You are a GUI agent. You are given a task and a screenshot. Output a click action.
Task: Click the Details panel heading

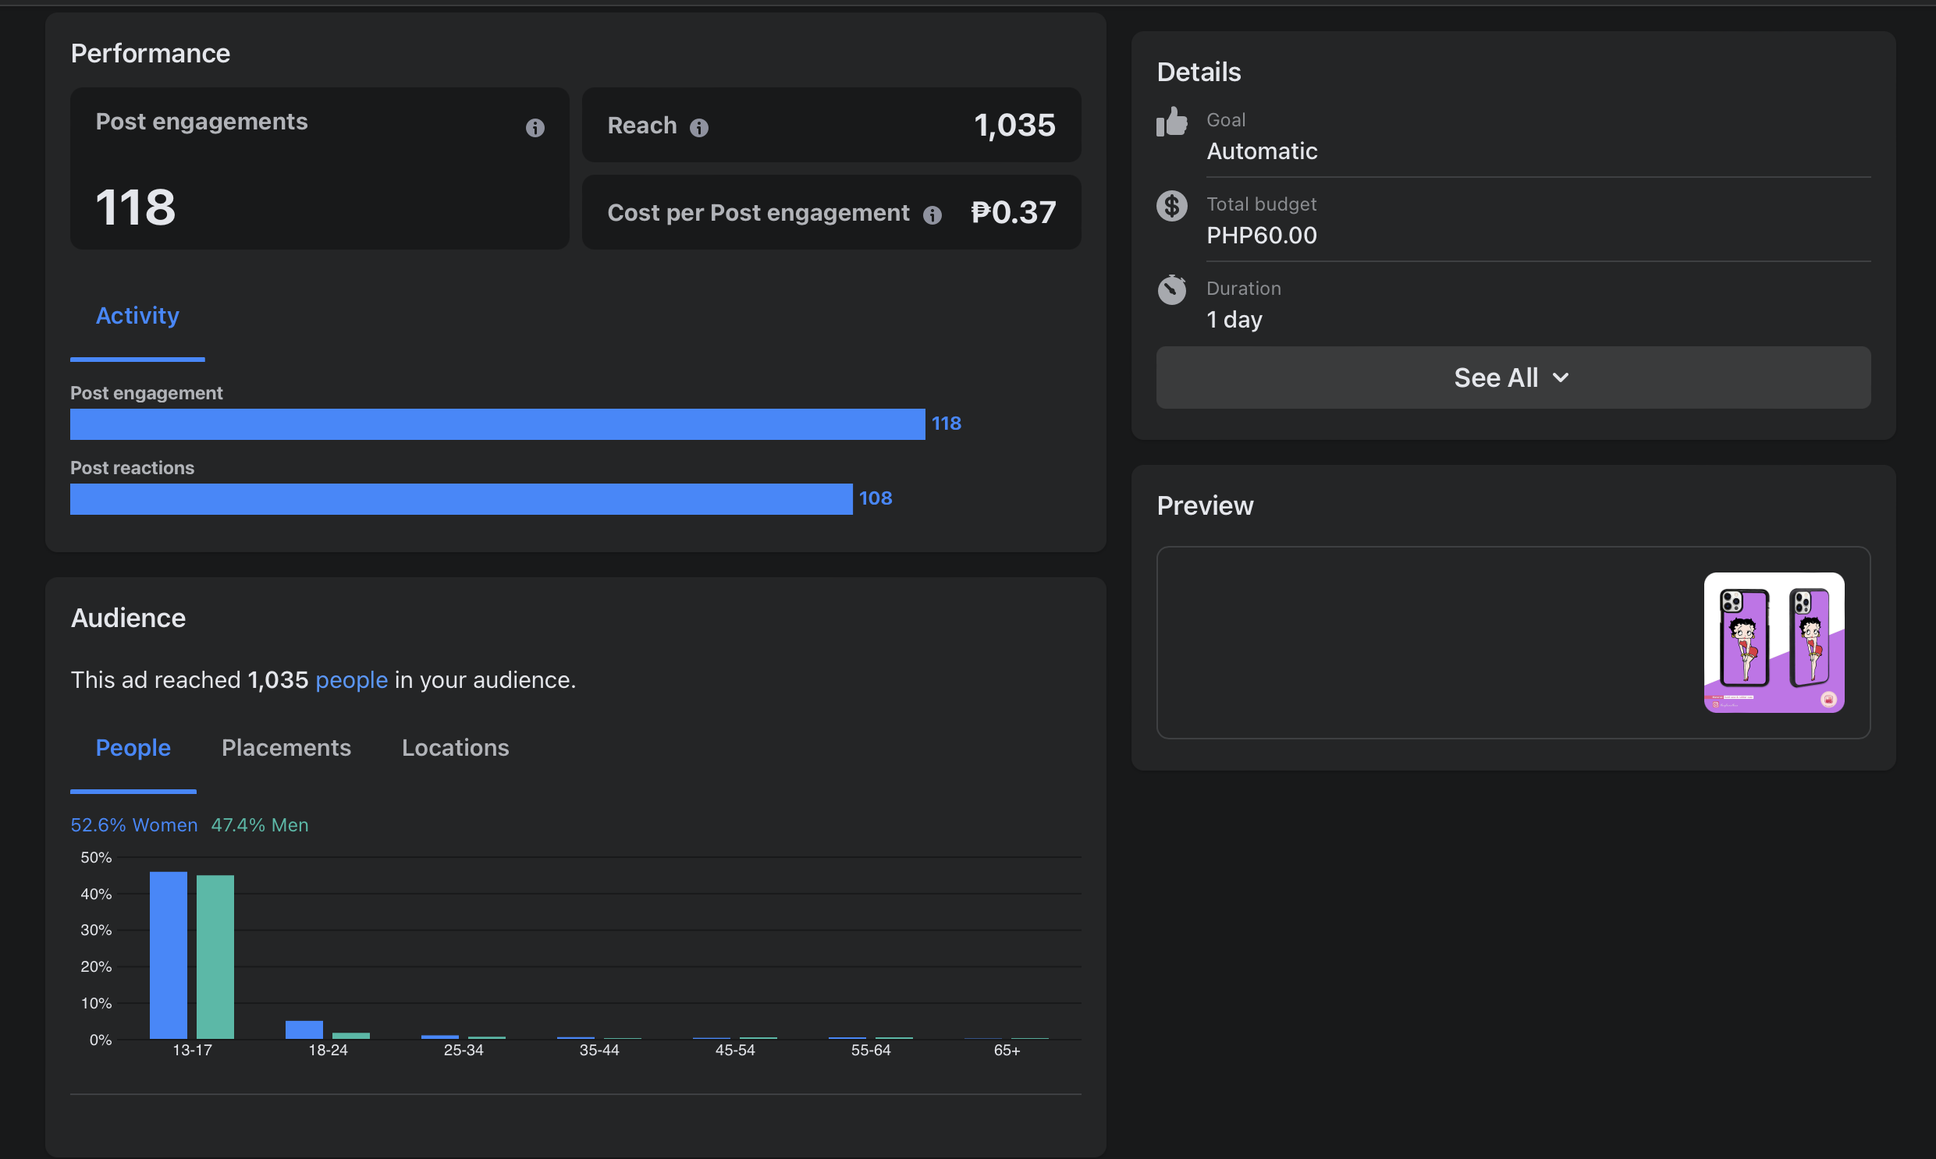click(1199, 72)
